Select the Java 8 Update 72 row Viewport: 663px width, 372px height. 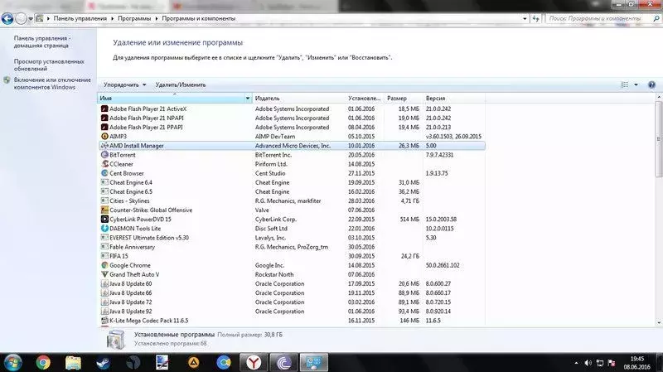click(292, 302)
